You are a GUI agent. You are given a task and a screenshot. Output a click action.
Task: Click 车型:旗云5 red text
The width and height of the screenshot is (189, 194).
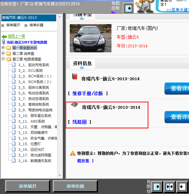127,37
